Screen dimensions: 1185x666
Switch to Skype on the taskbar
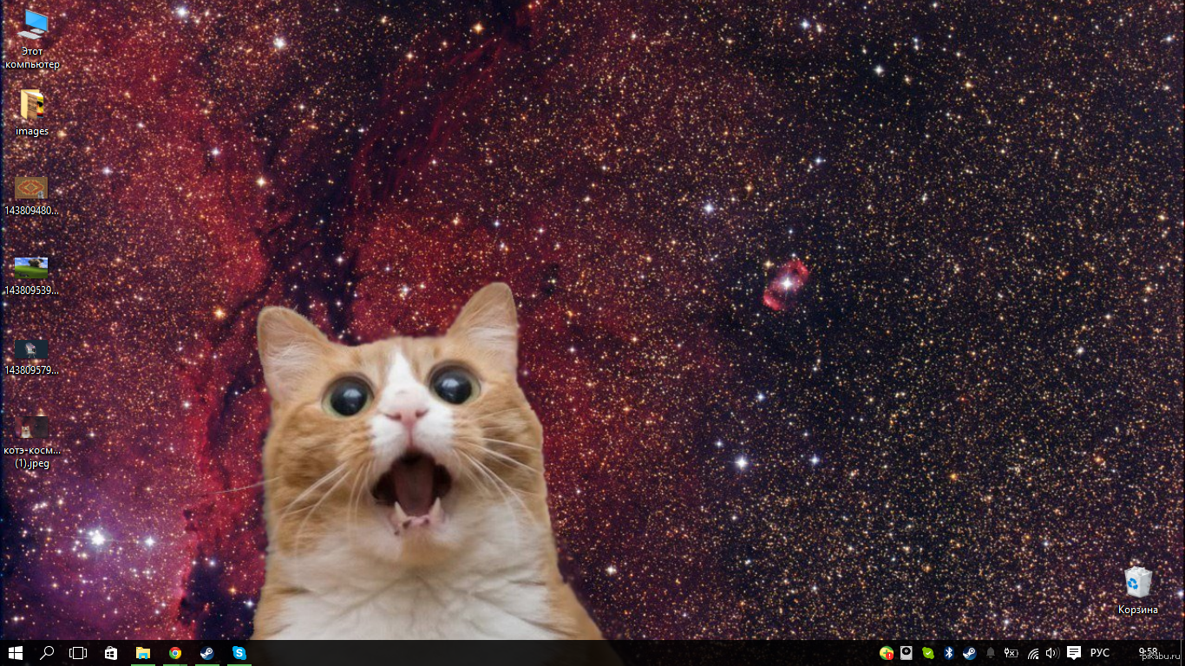[x=239, y=653]
